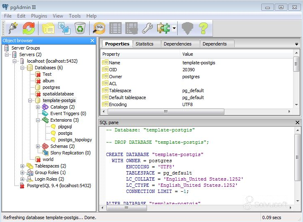Image resolution: width=303 pixels, height=222 pixels.
Task: Click the SQL pane horizontal scrollbar thumb
Action: [127, 208]
